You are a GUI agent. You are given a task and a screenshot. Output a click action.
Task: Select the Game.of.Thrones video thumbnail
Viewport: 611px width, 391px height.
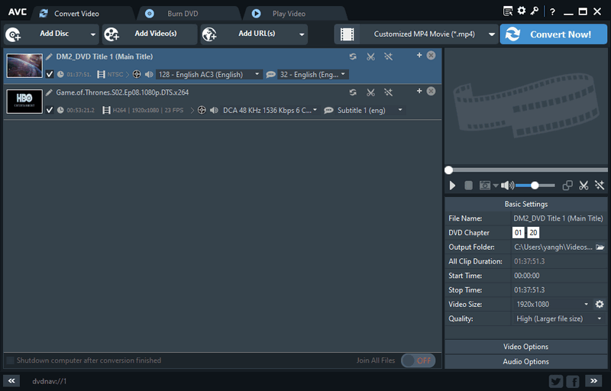[x=24, y=102]
